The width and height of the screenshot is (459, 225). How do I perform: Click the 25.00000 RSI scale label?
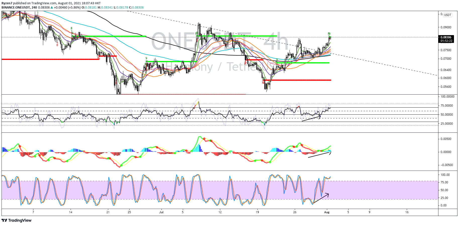click(x=447, y=124)
